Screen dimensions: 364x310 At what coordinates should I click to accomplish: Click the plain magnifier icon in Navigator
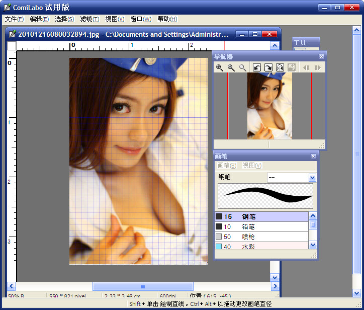[x=243, y=67]
